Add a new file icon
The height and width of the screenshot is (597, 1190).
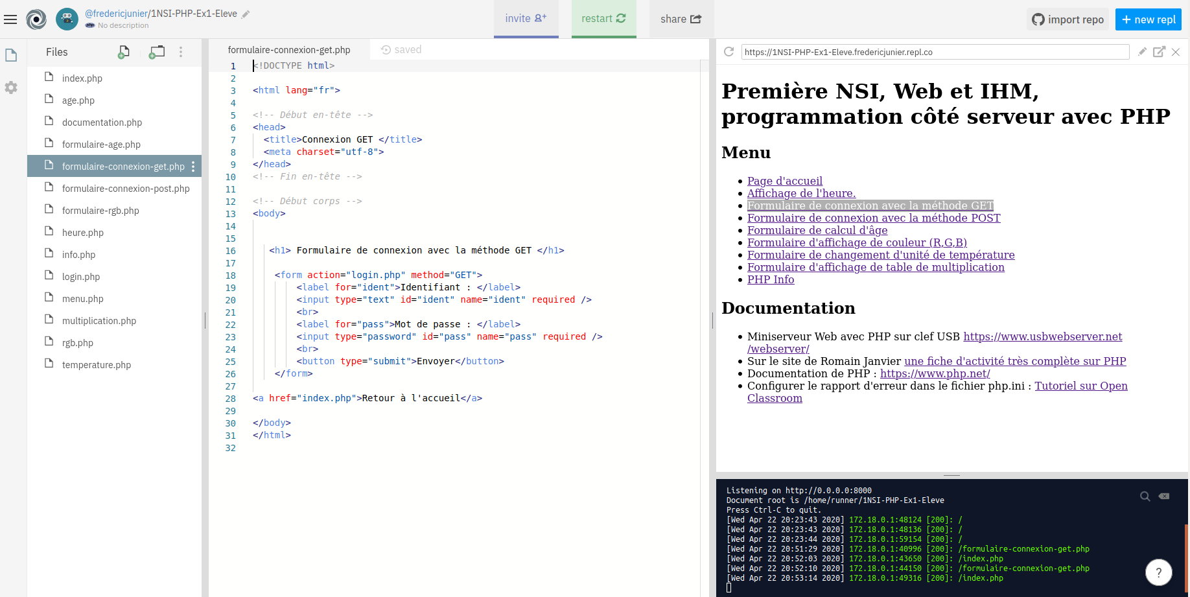point(123,52)
